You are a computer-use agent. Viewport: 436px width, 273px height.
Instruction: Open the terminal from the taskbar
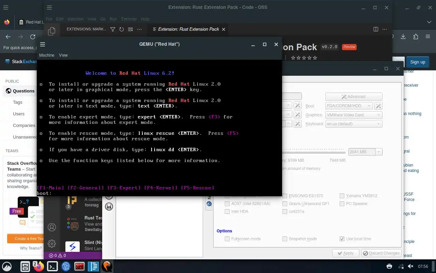(x=52, y=266)
